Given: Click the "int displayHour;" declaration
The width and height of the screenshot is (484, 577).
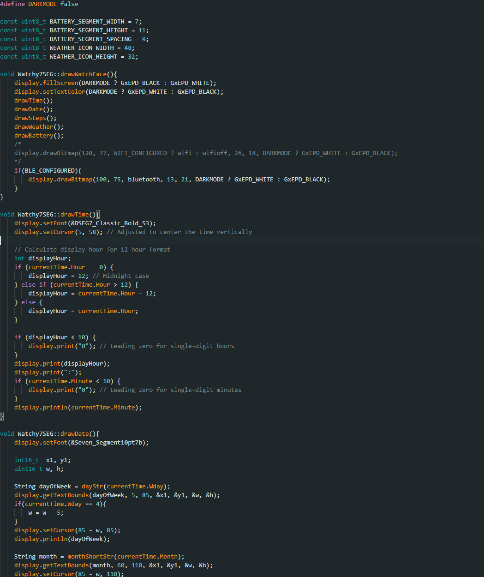Looking at the screenshot, I should pyautogui.click(x=43, y=258).
